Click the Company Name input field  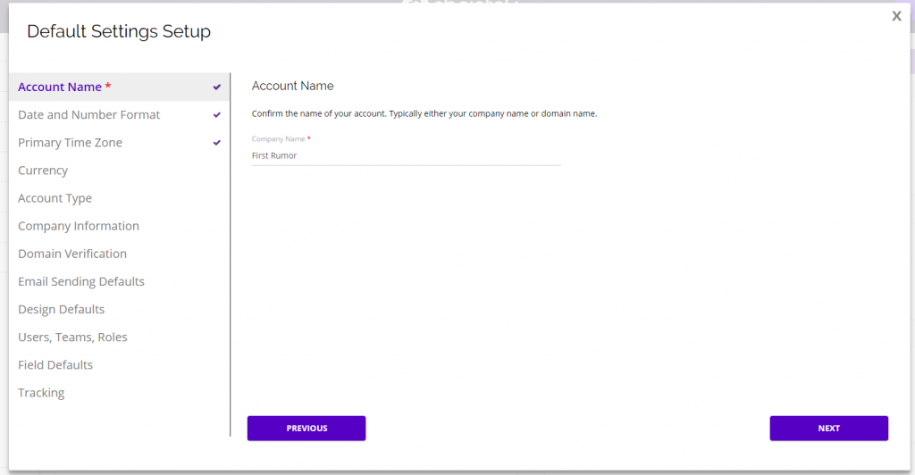407,155
